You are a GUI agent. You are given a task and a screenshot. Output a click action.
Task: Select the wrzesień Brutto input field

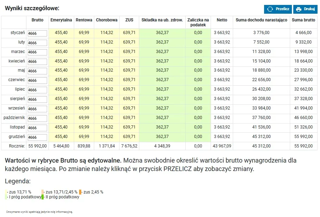(x=37, y=108)
